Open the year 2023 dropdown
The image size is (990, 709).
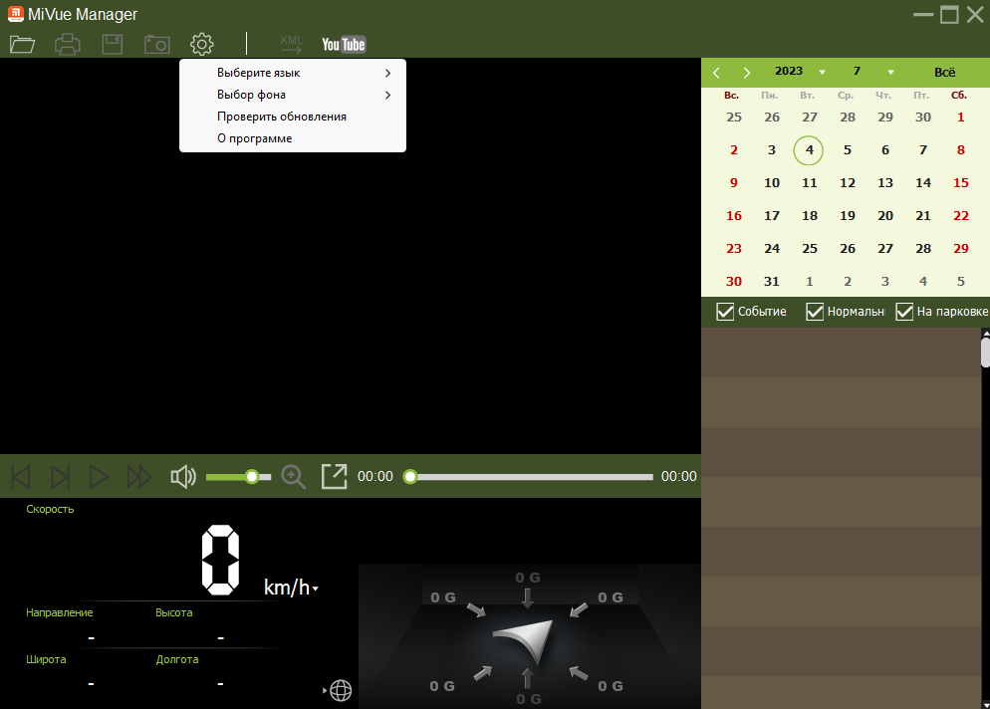(822, 72)
